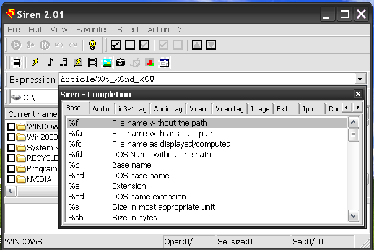Switch to the Video tag tab
Image resolution: width=374 pixels, height=250 pixels.
(230, 109)
